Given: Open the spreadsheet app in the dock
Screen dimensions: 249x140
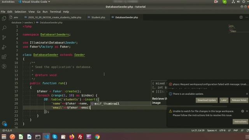Looking at the screenshot, I should [x=21, y=136].
